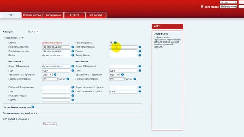Screen dimensions: 244x137
Task: Focus the SIP Server 1 address field
Action: click(x=56, y=66)
